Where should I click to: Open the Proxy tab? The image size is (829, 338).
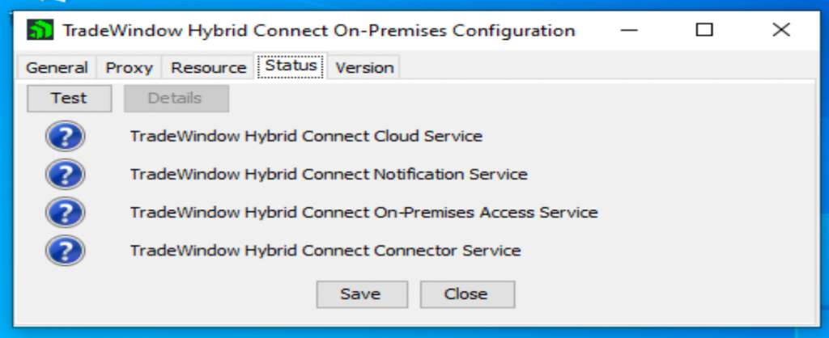pos(129,68)
